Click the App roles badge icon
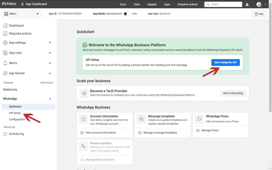The width and height of the screenshot is (272, 170). 5,53
